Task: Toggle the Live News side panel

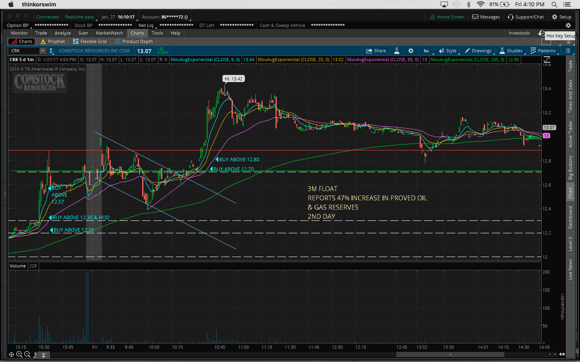Action: click(x=570, y=269)
